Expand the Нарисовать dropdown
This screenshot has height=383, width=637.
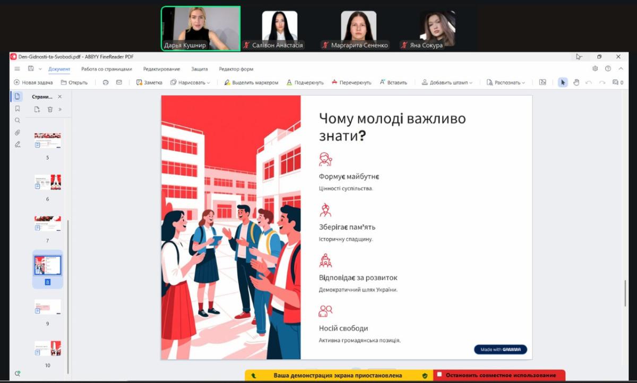pos(190,82)
